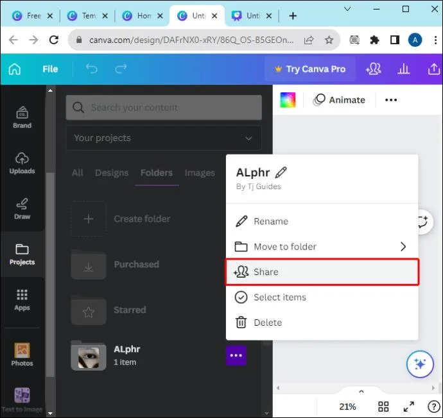Go to Canva home via house icon

coord(15,69)
